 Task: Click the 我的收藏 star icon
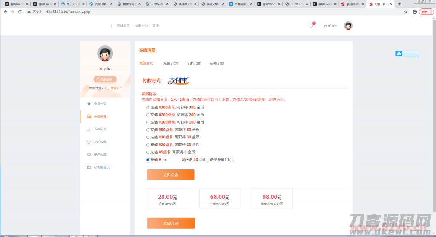coord(89,142)
